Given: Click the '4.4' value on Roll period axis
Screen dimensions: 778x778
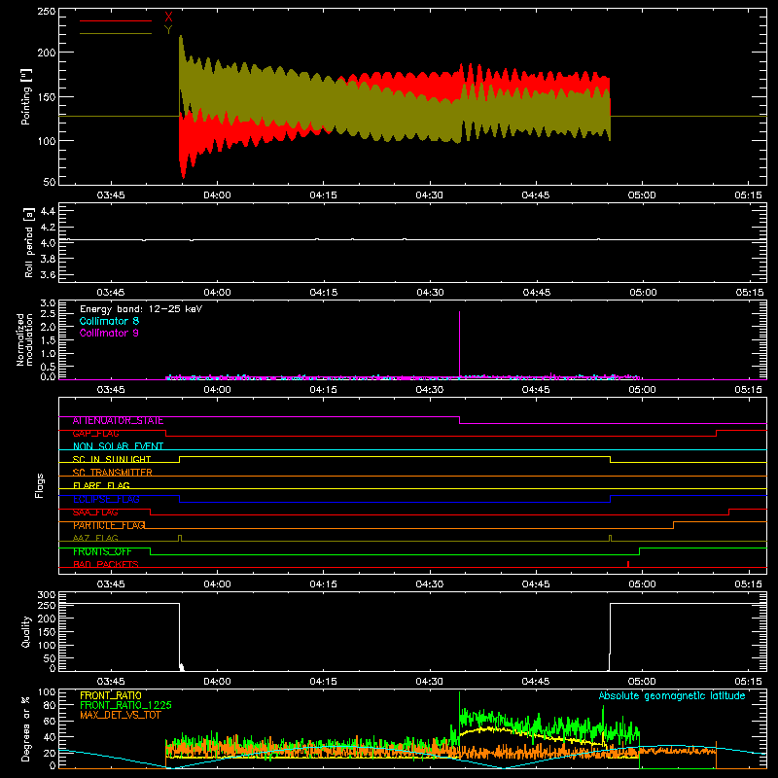Looking at the screenshot, I should pyautogui.click(x=48, y=211).
